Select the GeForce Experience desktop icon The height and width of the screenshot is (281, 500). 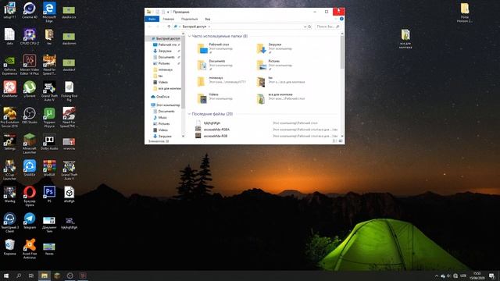(x=9, y=66)
